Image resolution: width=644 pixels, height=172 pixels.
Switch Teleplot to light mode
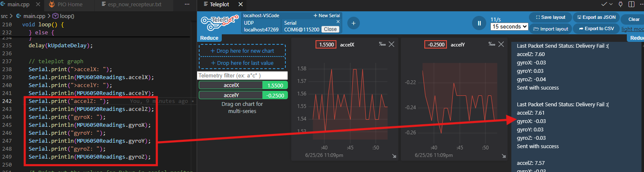coord(633,29)
